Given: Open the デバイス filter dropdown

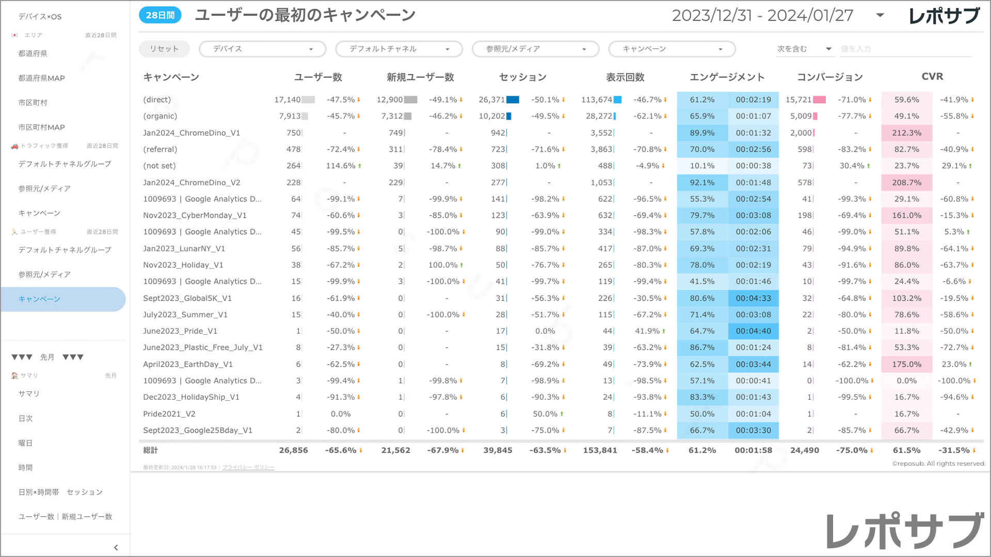Looking at the screenshot, I should pos(262,49).
